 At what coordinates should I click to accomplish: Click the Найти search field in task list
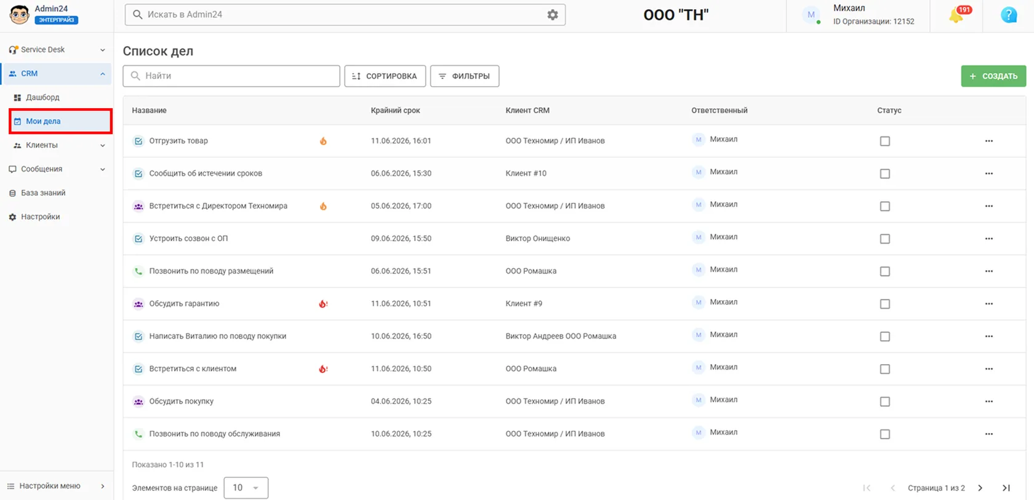coord(231,76)
